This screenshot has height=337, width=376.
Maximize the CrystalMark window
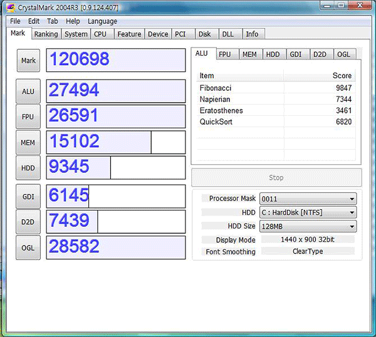(x=341, y=6)
